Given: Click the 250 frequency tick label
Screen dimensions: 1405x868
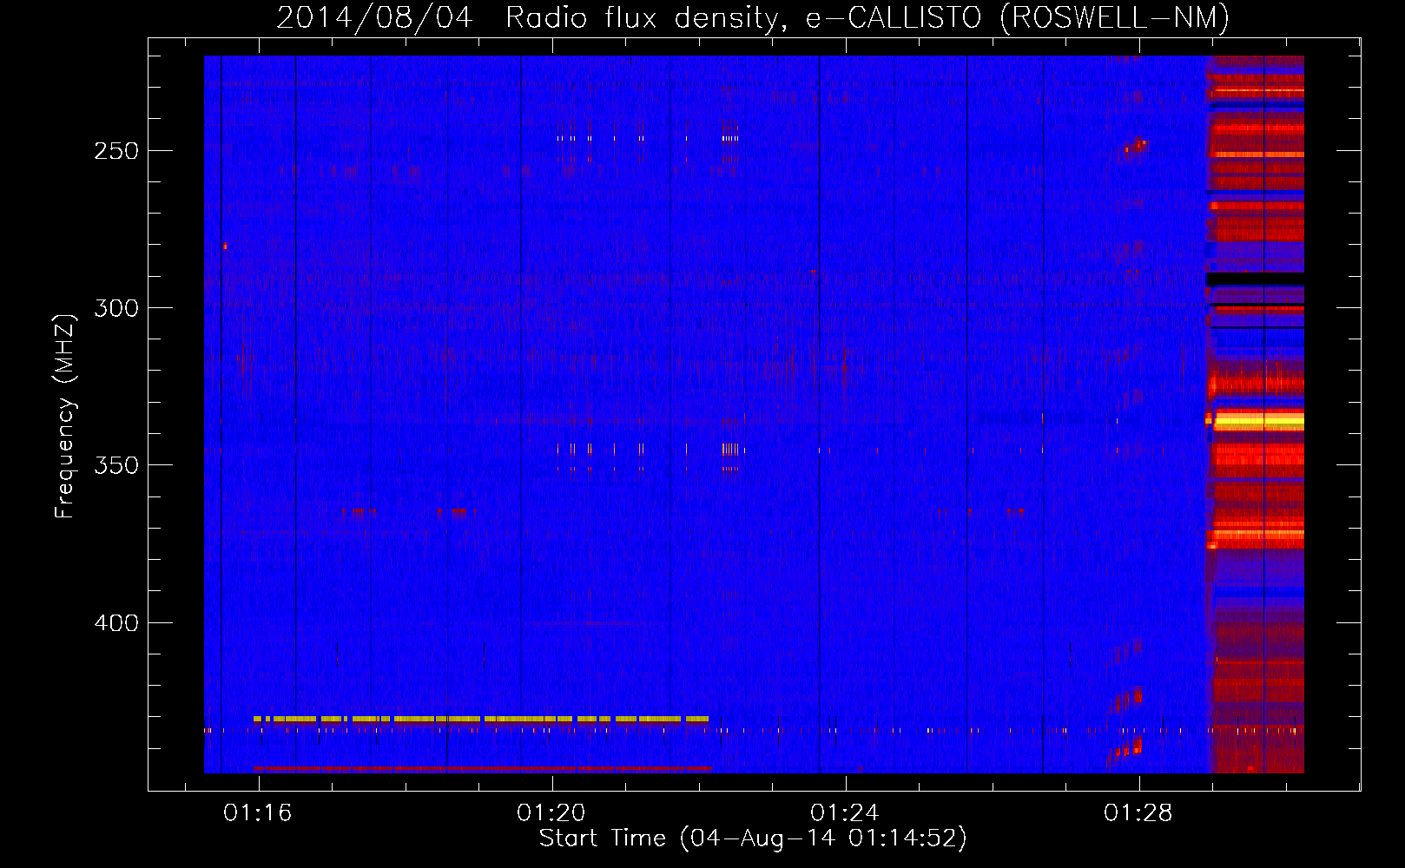Looking at the screenshot, I should (116, 151).
